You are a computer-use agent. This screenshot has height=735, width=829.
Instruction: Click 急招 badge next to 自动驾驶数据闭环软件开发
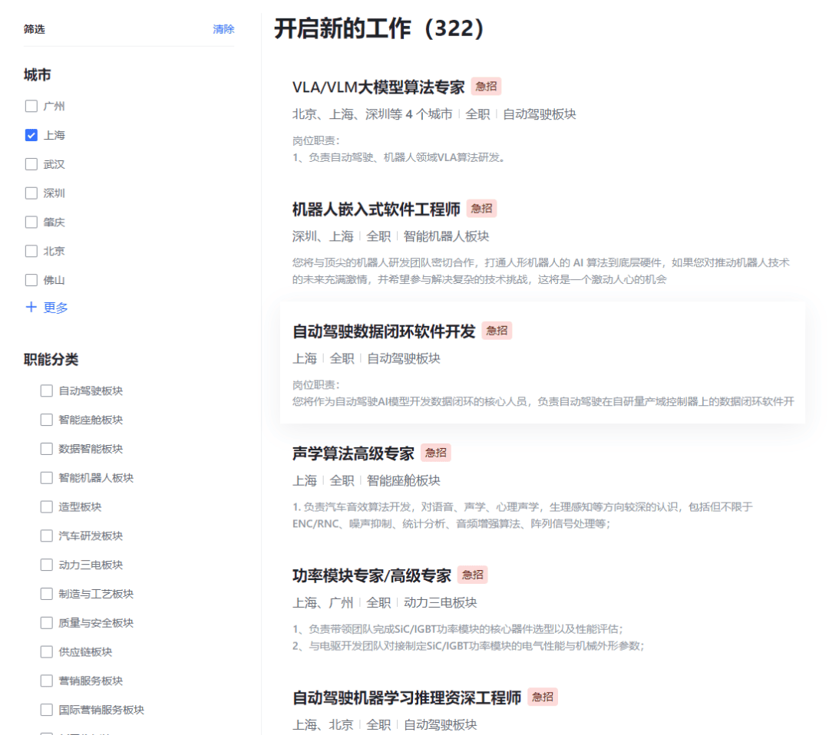point(497,331)
